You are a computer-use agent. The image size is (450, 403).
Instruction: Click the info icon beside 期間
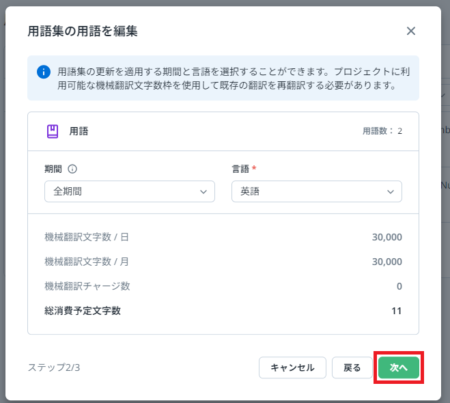pyautogui.click(x=72, y=169)
